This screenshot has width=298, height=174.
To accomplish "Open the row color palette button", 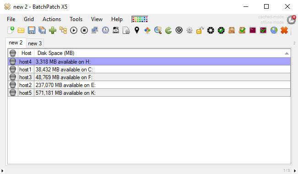I will [140, 19].
